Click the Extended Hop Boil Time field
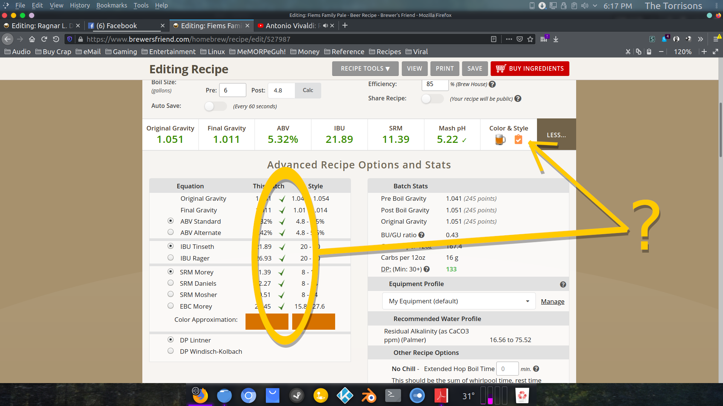Image resolution: width=723 pixels, height=406 pixels. pyautogui.click(x=507, y=369)
